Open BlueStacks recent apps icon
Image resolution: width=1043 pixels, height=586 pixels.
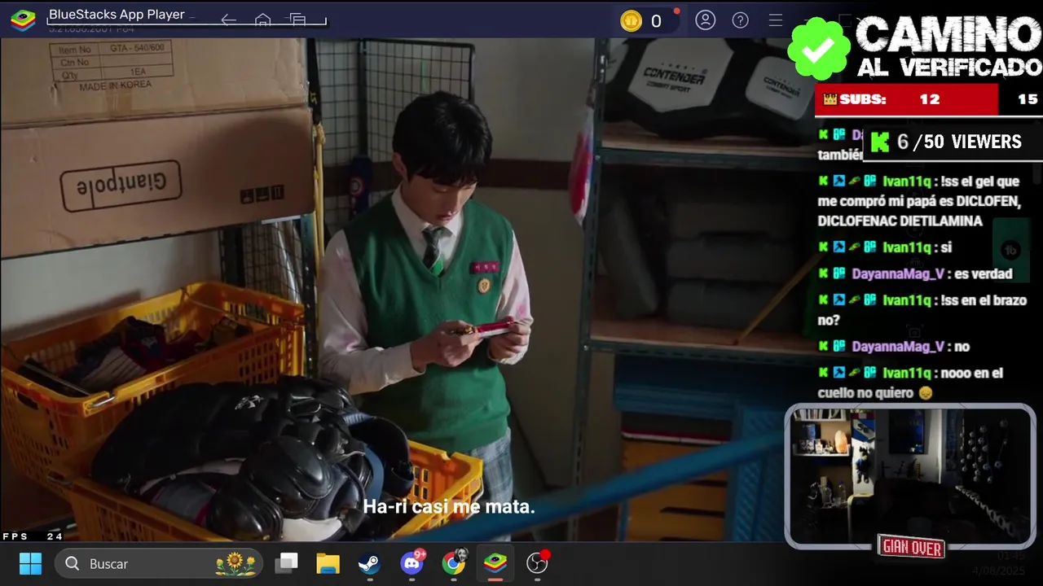point(297,20)
